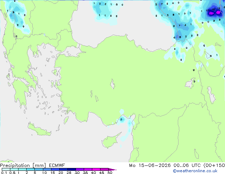The width and height of the screenshot is (225, 174).
Task: Click the 0.5–1 mm legend swatch
Action: pos(14,169)
